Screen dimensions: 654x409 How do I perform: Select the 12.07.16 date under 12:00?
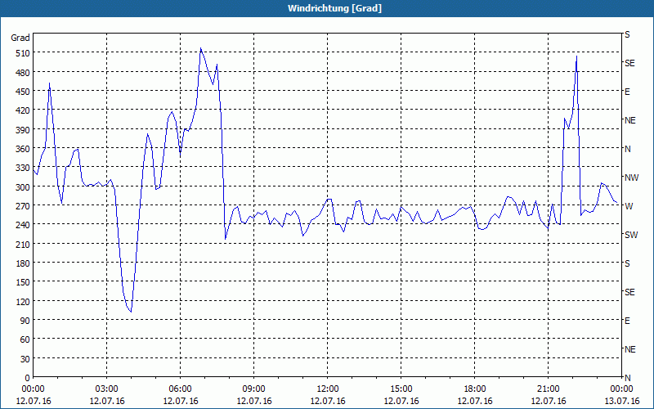pyautogui.click(x=328, y=401)
